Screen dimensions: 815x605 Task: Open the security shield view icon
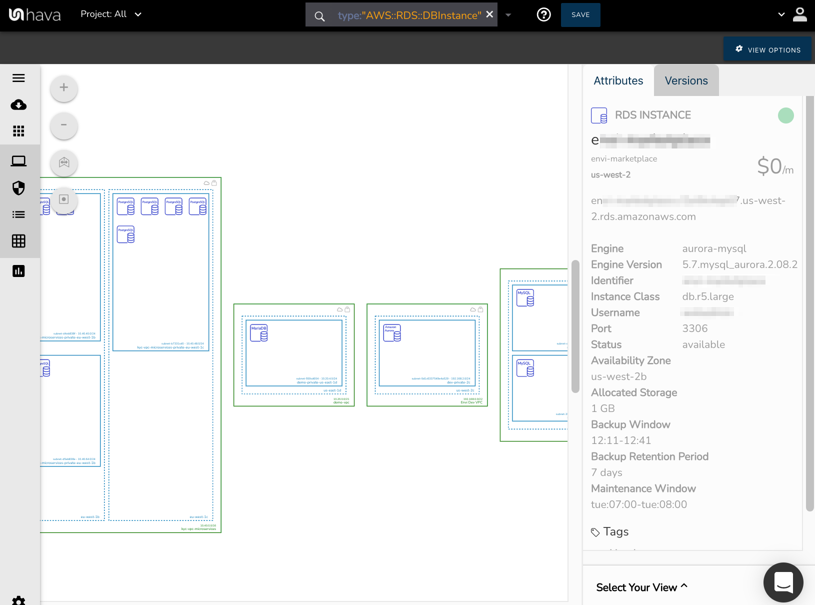(x=18, y=188)
